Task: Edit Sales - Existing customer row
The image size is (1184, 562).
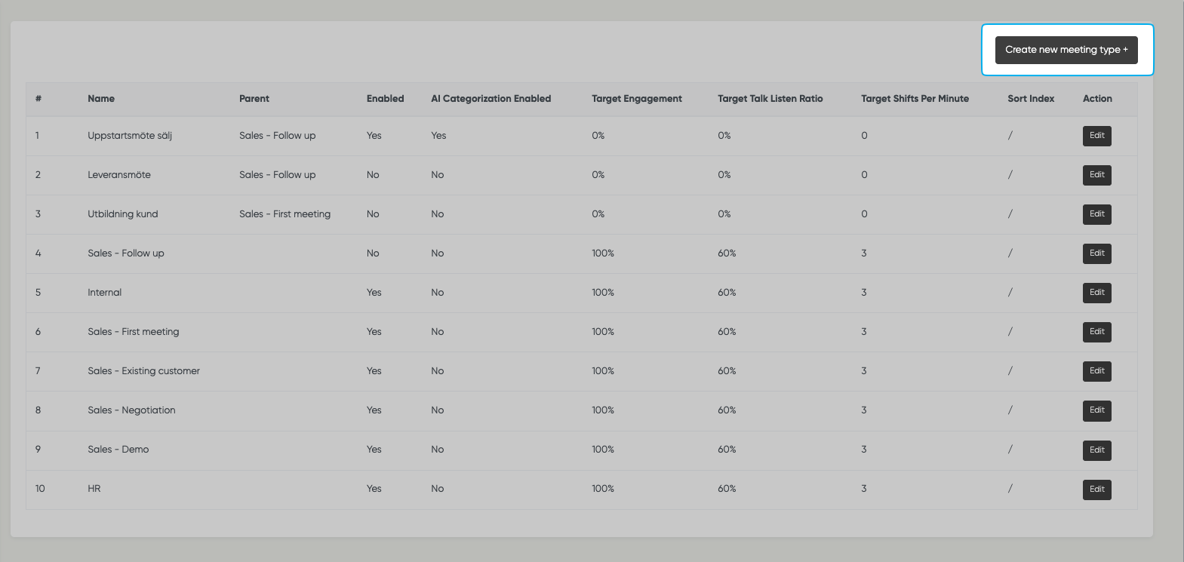Action: 1096,371
